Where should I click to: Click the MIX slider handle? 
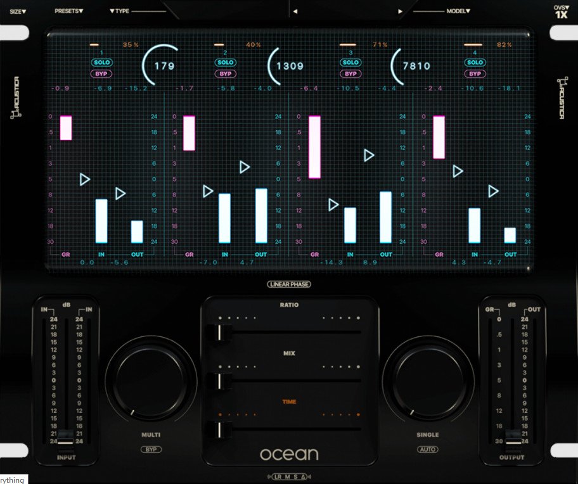pyautogui.click(x=219, y=381)
